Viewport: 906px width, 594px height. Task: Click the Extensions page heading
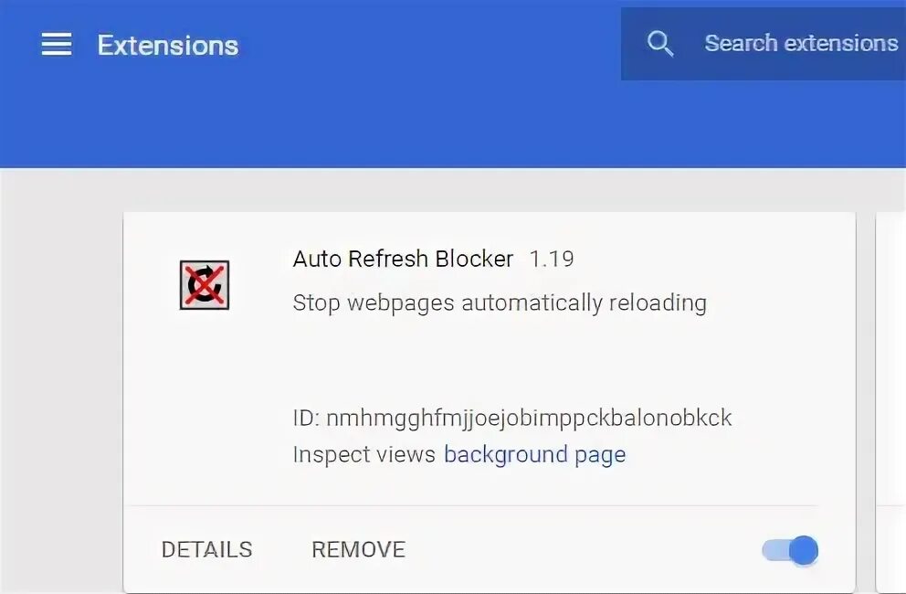pyautogui.click(x=168, y=46)
